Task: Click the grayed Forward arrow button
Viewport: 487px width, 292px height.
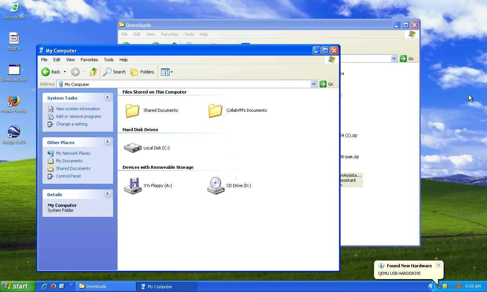Action: [75, 72]
